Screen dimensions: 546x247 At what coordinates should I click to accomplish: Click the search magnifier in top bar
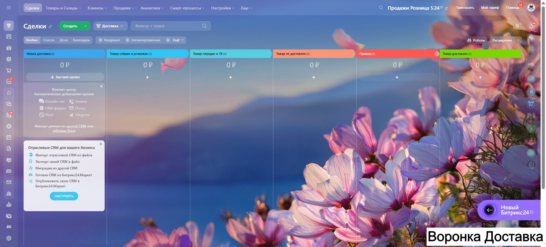click(381, 8)
